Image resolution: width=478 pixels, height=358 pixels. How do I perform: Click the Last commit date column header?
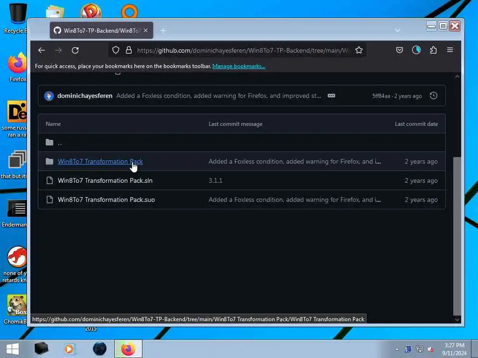[416, 124]
